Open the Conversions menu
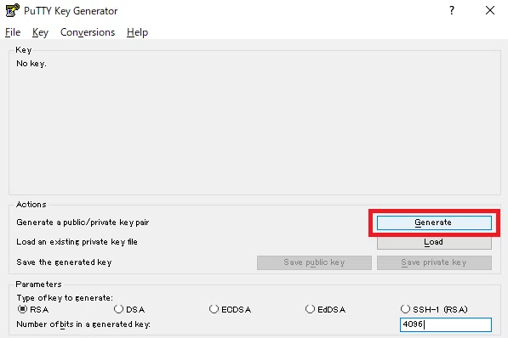The height and width of the screenshot is (338, 508). click(x=88, y=32)
